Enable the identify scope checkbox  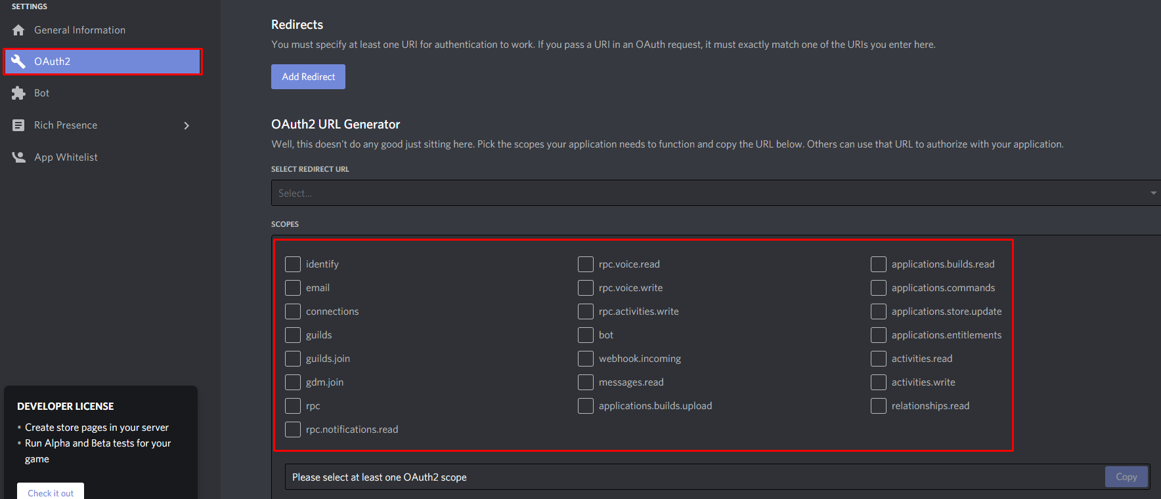coord(293,264)
